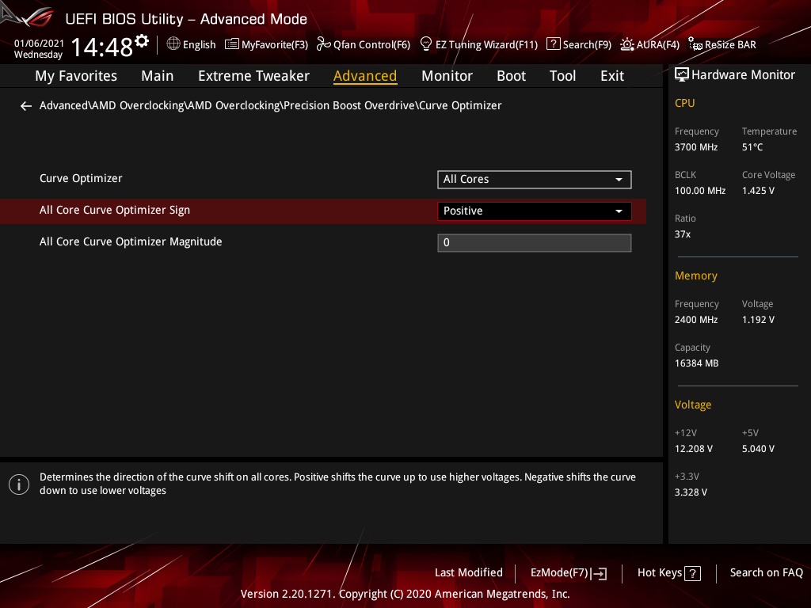Expand the Curve Optimizer All Cores dropdown
This screenshot has width=811, height=608.
535,180
